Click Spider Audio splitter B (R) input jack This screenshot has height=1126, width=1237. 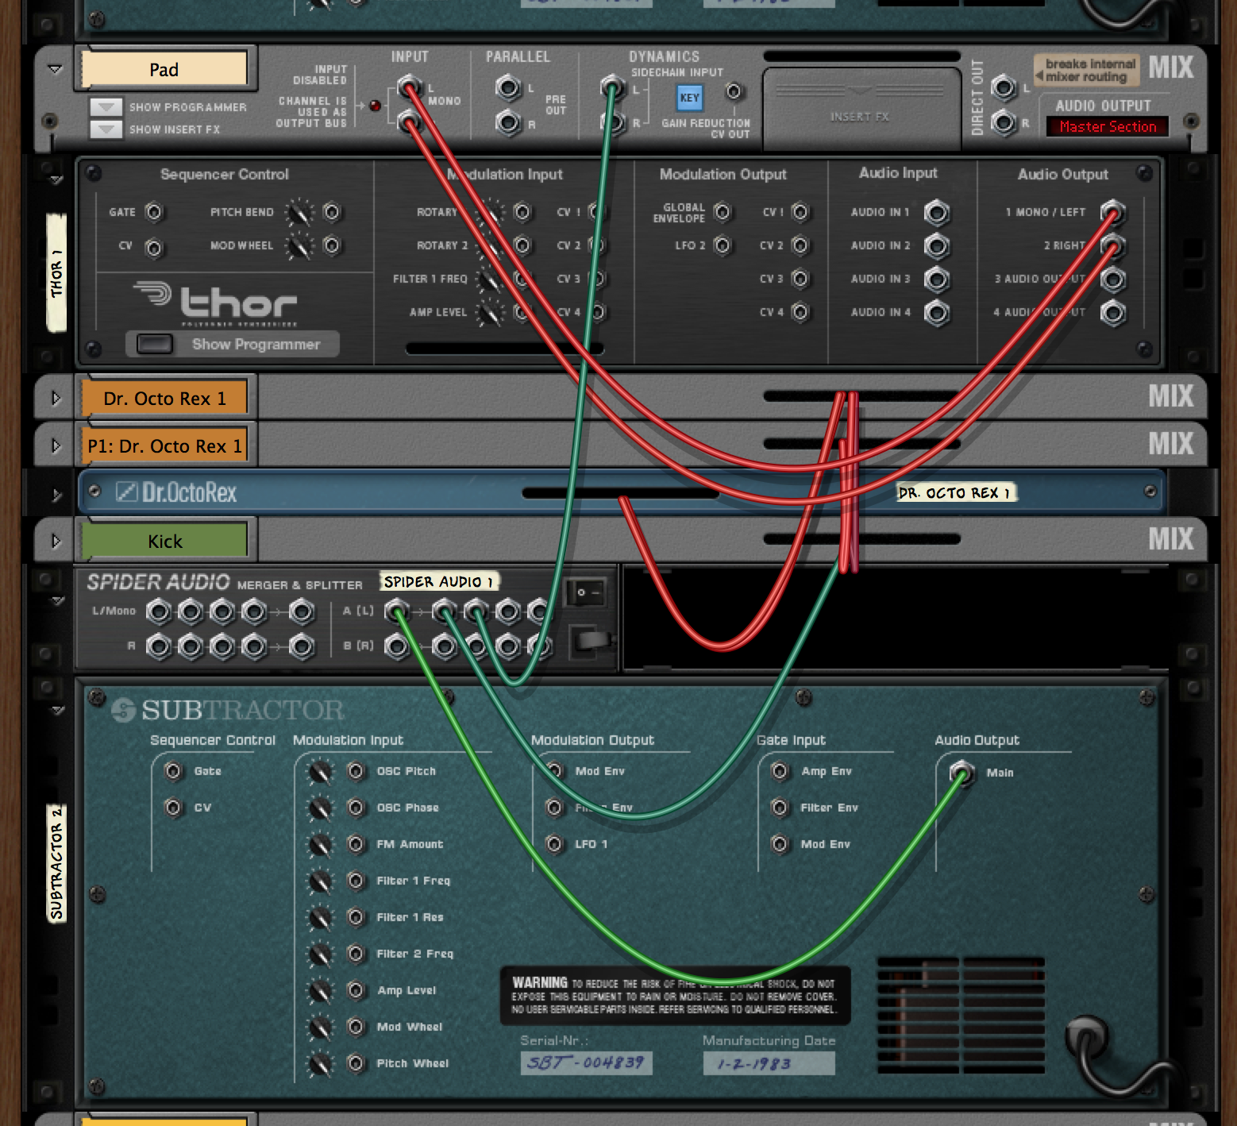[x=397, y=646]
